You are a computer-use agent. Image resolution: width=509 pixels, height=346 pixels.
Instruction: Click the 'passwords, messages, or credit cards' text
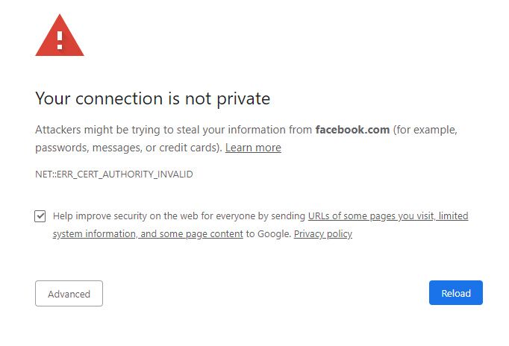[127, 148]
